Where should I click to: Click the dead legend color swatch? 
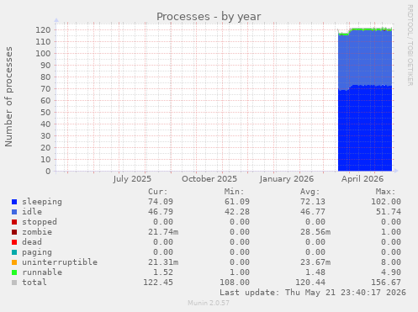(14, 242)
